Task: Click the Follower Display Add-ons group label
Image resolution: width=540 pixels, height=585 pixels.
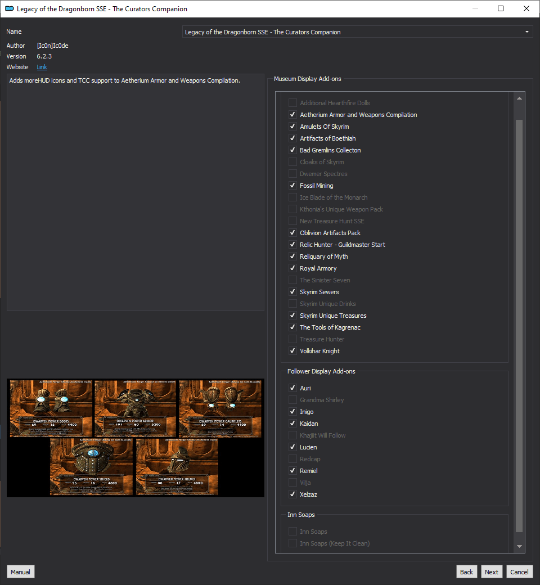Action: click(321, 371)
